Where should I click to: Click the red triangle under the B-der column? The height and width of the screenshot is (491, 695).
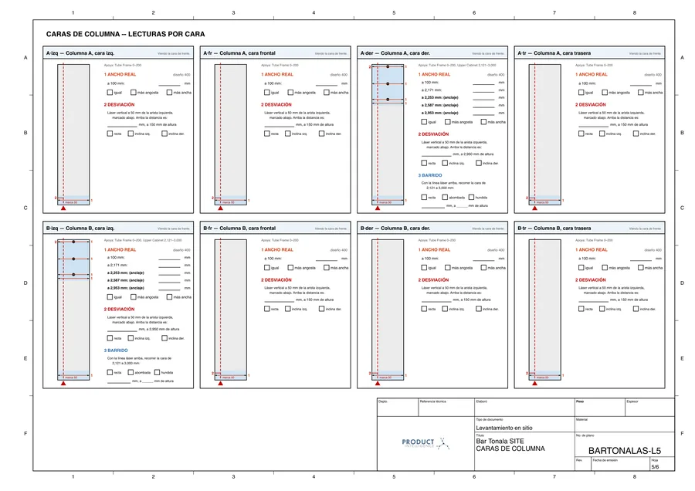(x=378, y=384)
